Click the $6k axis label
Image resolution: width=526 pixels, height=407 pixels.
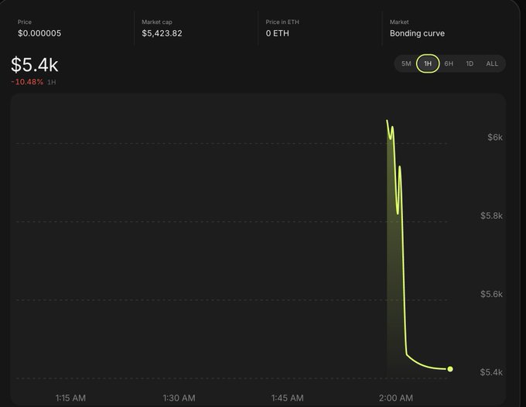coord(495,138)
